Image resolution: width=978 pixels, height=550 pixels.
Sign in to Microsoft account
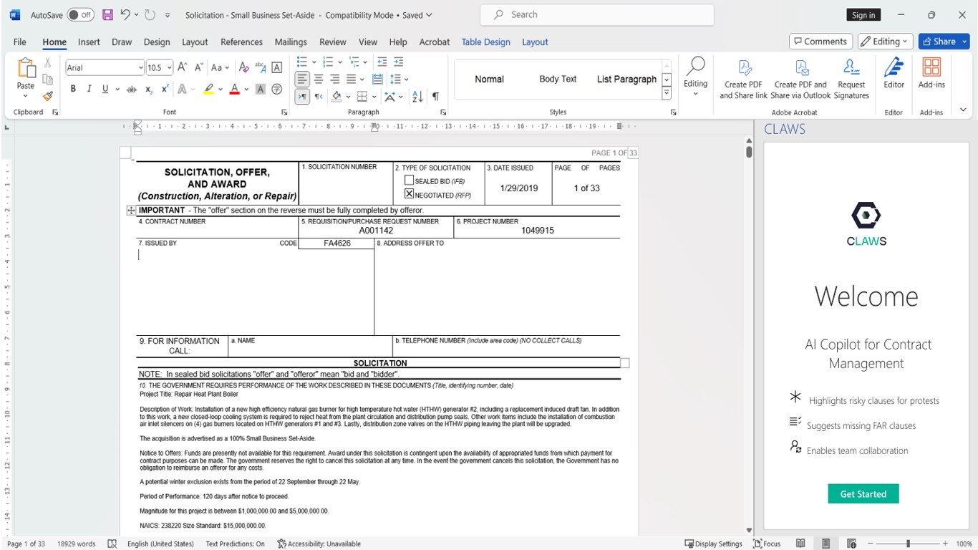point(863,15)
